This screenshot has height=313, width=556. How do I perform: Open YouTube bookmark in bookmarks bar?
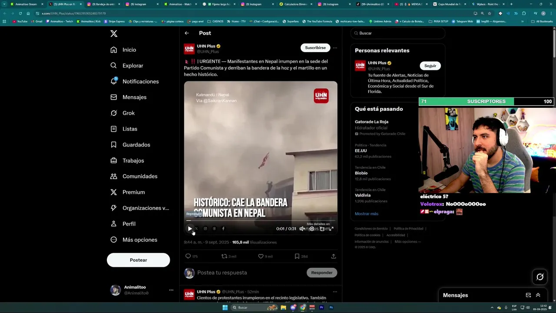pos(20,21)
